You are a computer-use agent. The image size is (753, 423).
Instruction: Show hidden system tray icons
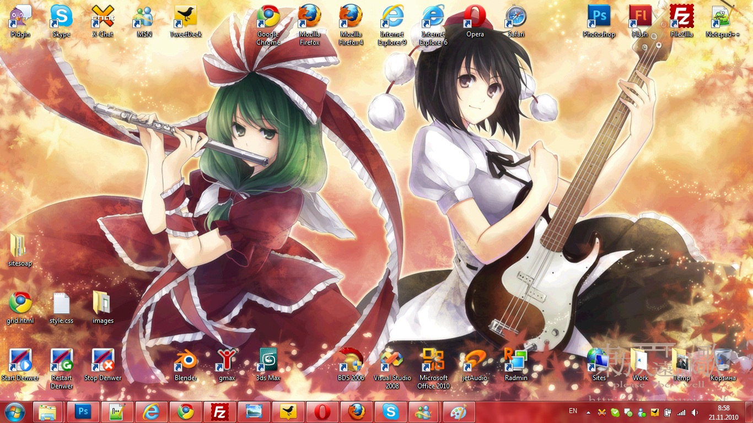point(588,412)
